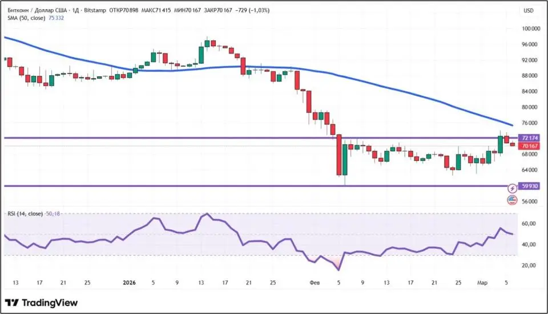Click the RSI (14, close) indicator label

pyautogui.click(x=25, y=214)
